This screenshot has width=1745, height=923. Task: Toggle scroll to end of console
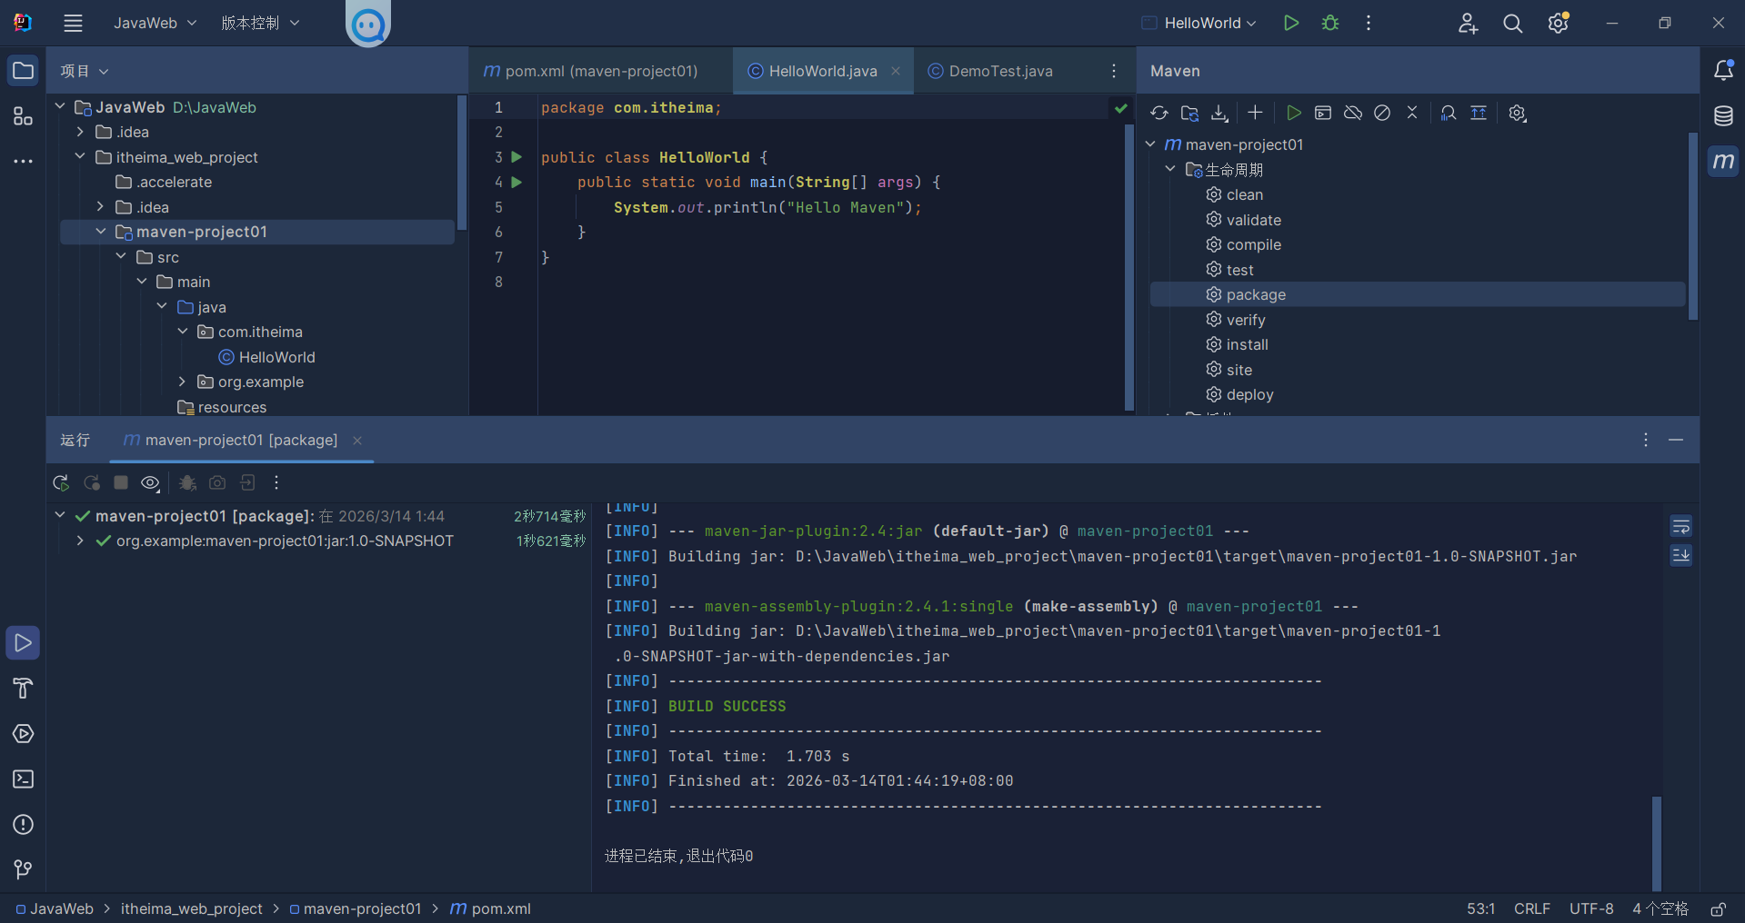1680,554
